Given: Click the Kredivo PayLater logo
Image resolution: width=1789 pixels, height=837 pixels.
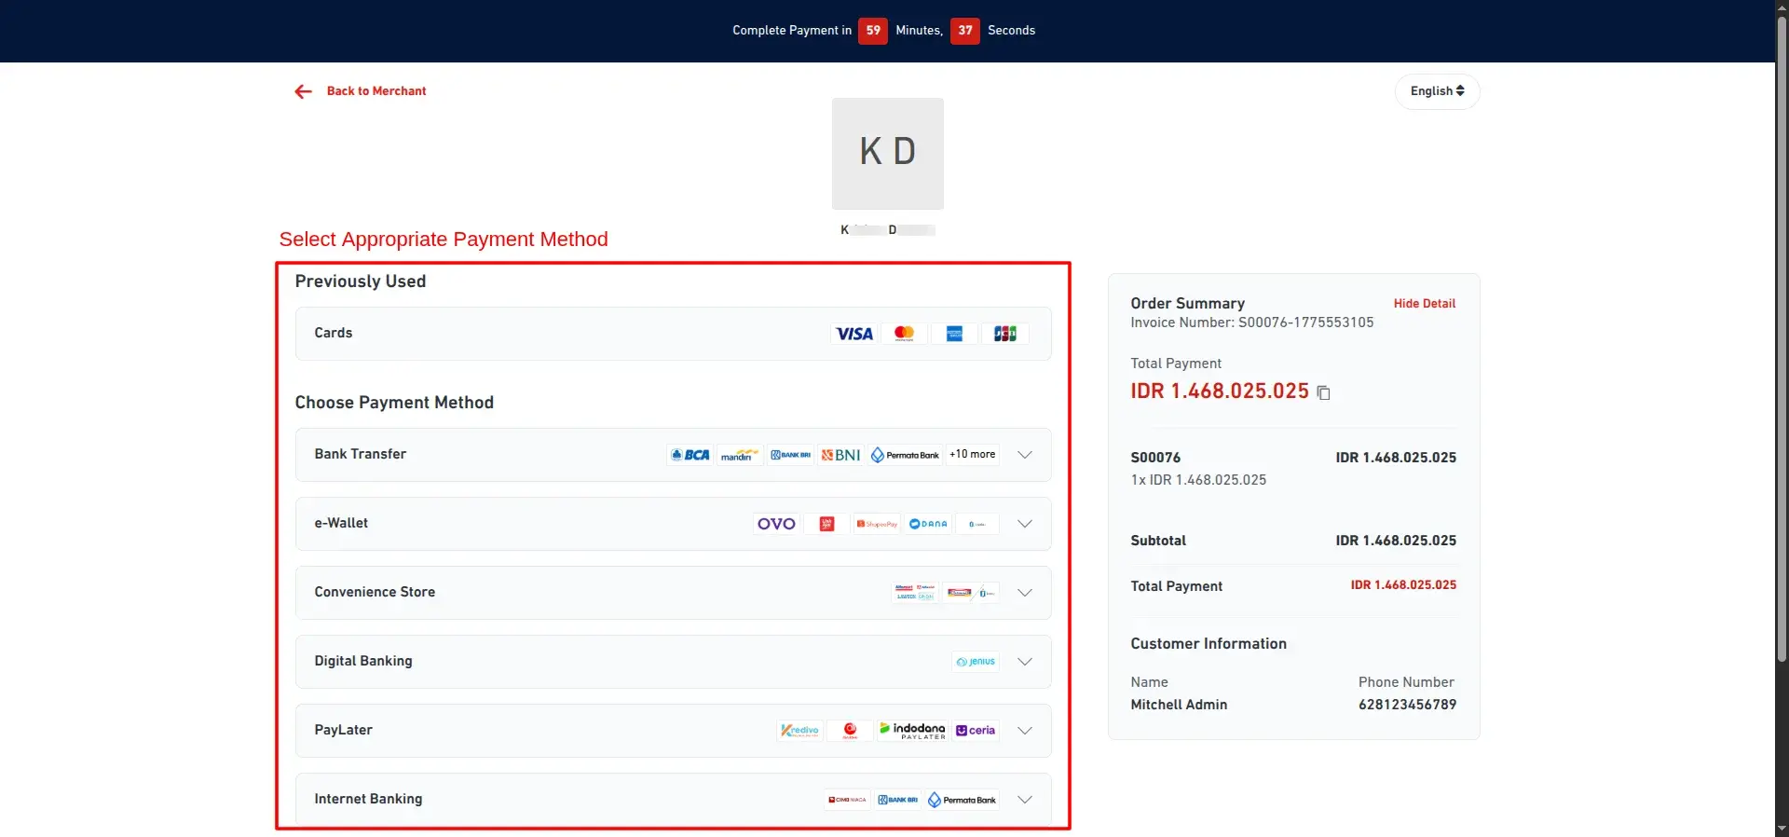Looking at the screenshot, I should [799, 731].
